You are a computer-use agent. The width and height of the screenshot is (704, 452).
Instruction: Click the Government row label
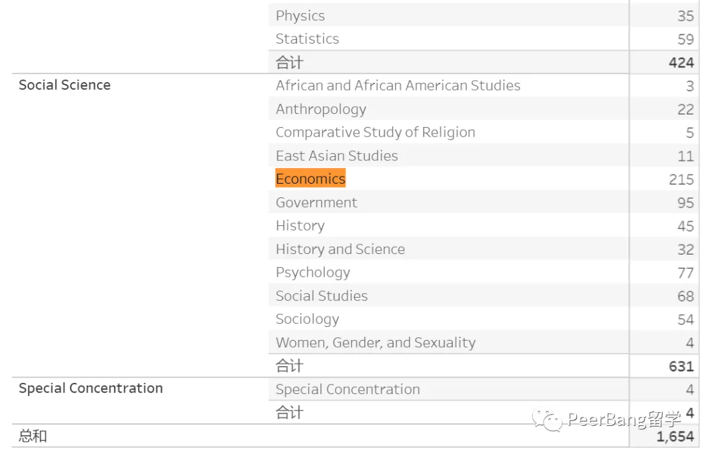pyautogui.click(x=316, y=203)
